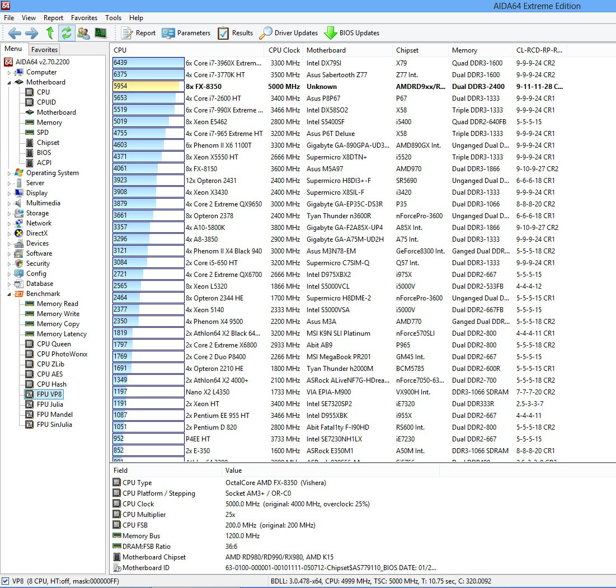Open the CPU ZLib benchmark

(x=45, y=364)
